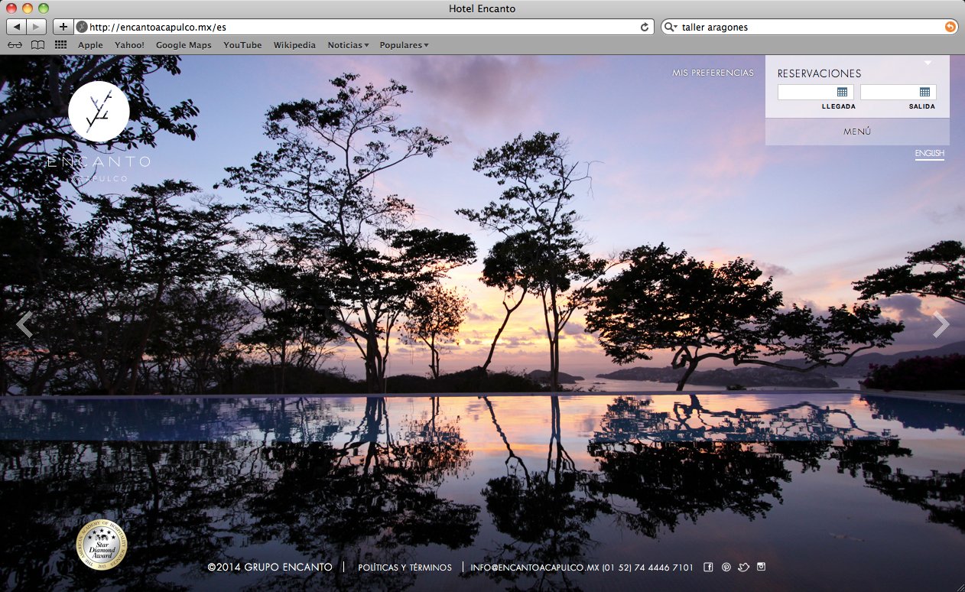
Task: Open the Apple bookmark
Action: 90,45
